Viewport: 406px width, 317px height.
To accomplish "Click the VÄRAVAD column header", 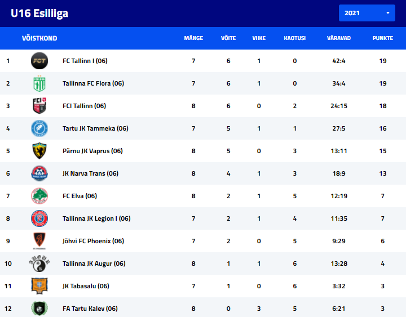I will point(339,38).
